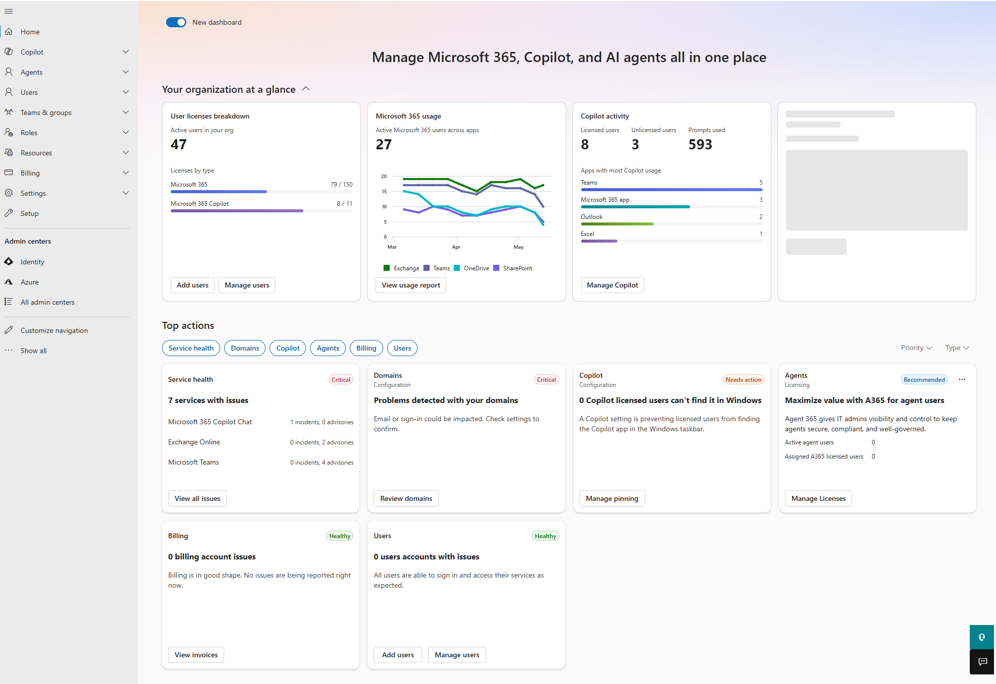
Task: Click the Identity diamond icon
Action: [9, 262]
